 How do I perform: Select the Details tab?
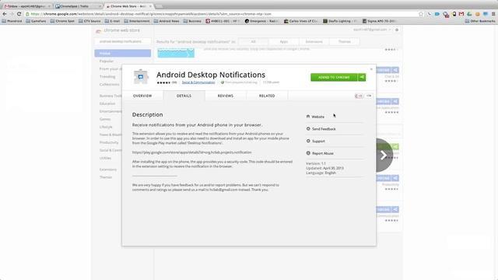coord(184,96)
